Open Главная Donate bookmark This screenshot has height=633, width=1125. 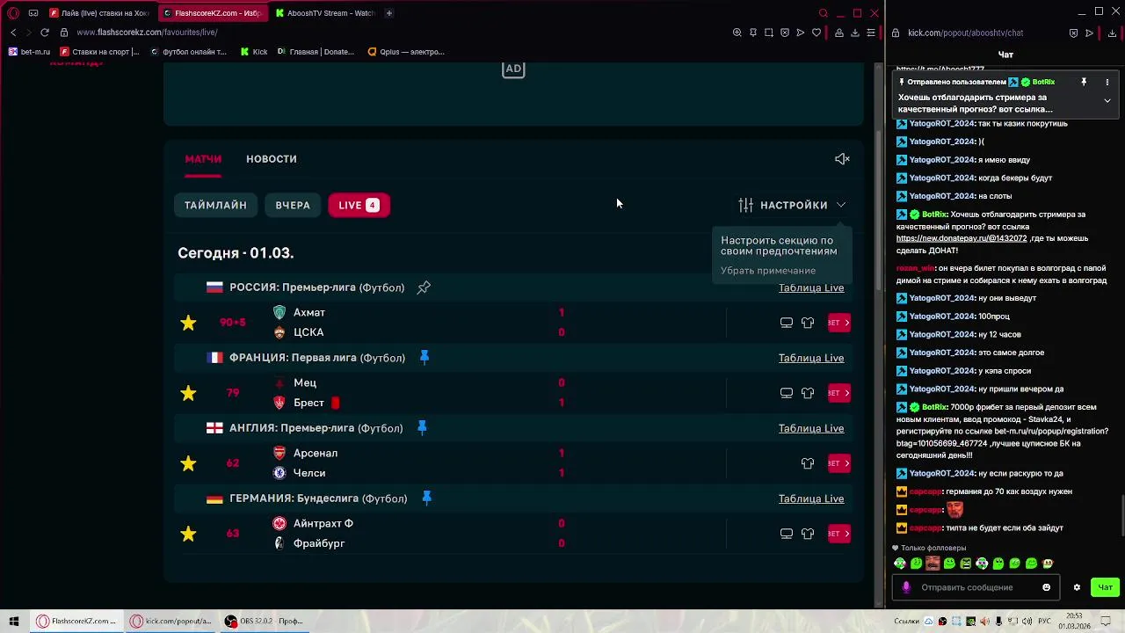(x=316, y=52)
